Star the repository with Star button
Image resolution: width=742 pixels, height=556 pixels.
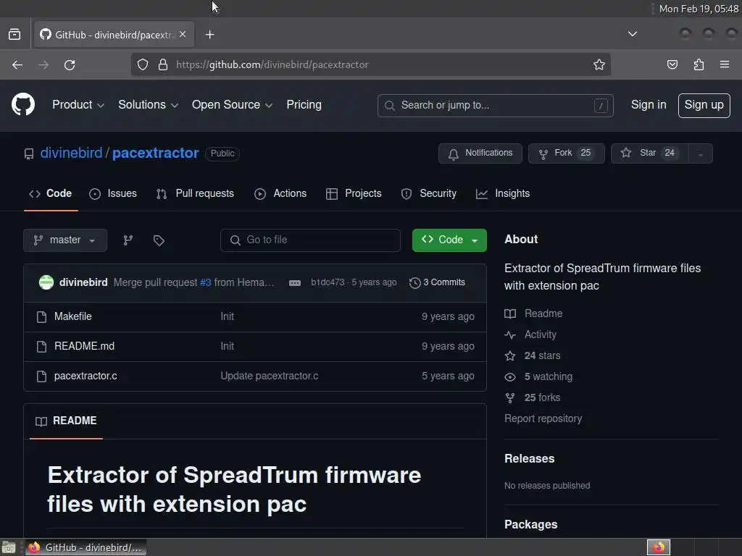click(x=650, y=153)
